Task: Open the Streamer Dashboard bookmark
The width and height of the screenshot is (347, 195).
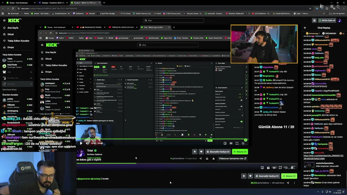Action: [x=234, y=13]
